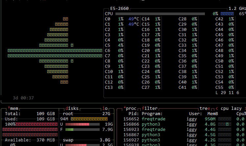246x146 pixels.
Task: Click mini graph in 156866 python3 row
Action: [225, 124]
